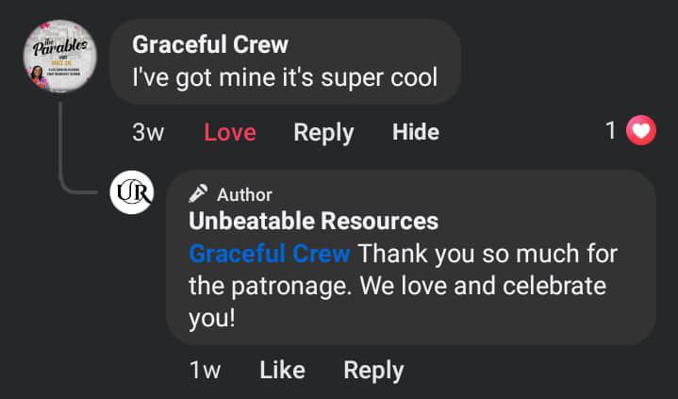The height and width of the screenshot is (399, 678).
Task: Click the 1w reply timestamp
Action: point(205,371)
